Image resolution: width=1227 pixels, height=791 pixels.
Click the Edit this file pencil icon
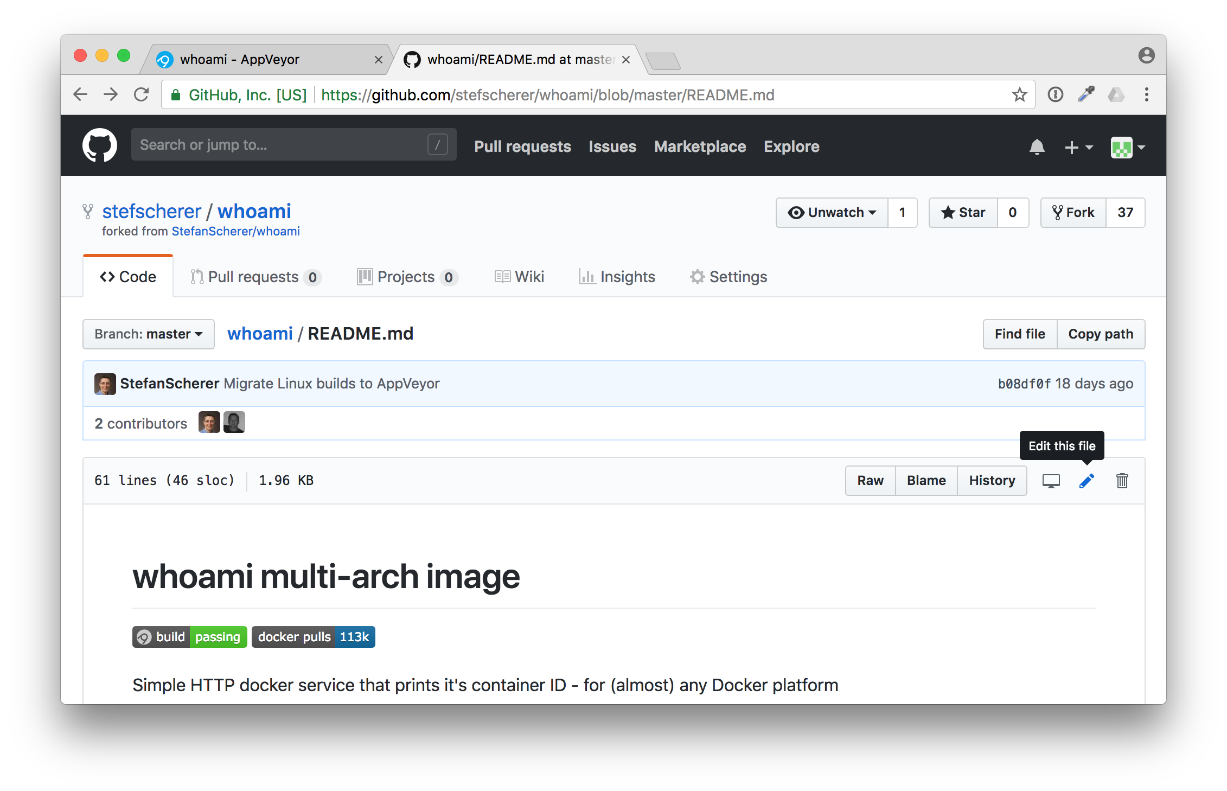pyautogui.click(x=1087, y=481)
